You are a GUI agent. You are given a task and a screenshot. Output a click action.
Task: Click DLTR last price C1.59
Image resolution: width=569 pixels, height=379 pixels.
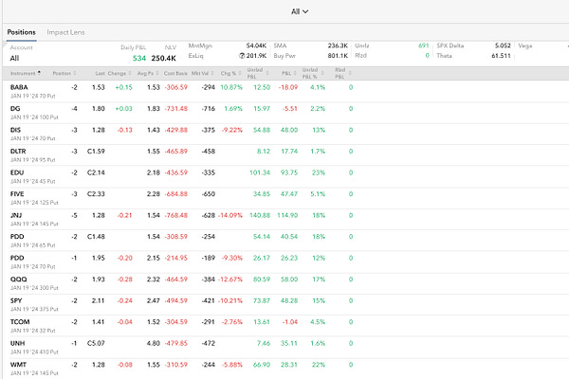(x=96, y=152)
